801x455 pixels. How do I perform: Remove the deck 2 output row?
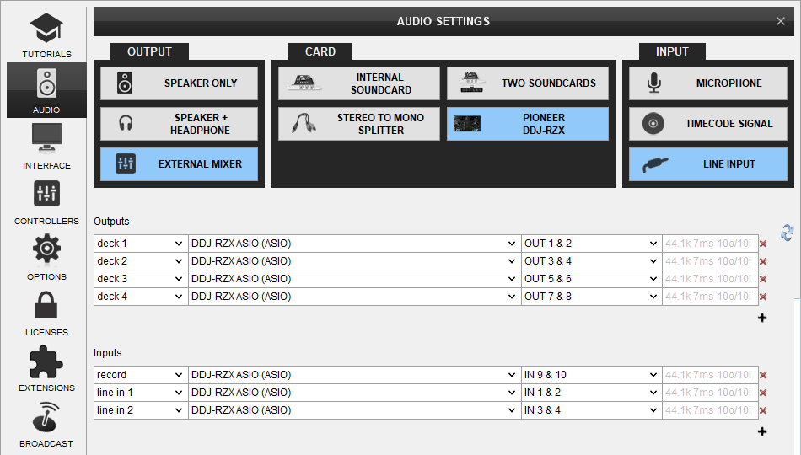click(x=763, y=261)
